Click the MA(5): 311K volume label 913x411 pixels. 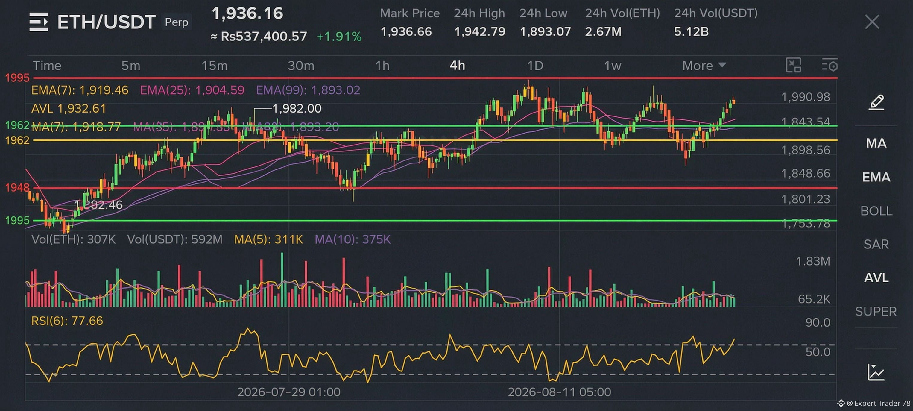[268, 239]
